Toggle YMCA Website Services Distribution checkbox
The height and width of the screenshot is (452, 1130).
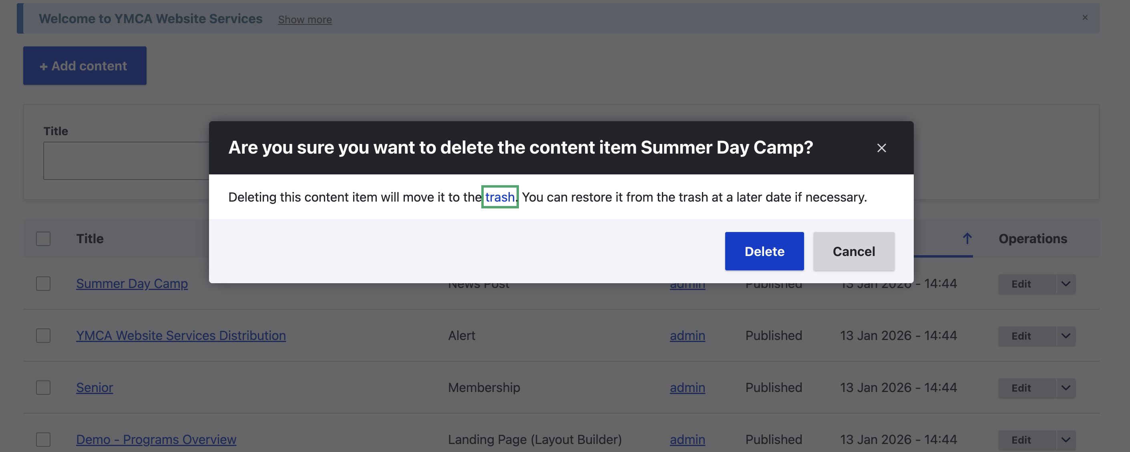43,336
